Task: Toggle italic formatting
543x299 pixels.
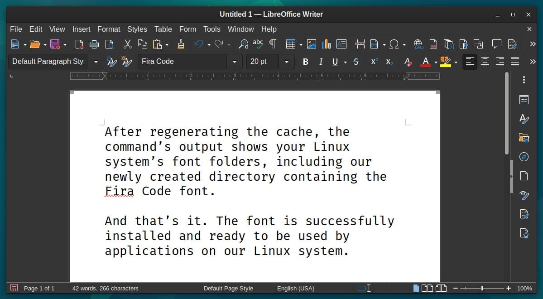Action: click(321, 62)
